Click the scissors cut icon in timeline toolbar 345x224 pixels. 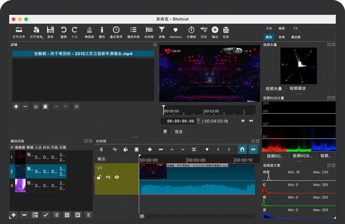pos(115,149)
